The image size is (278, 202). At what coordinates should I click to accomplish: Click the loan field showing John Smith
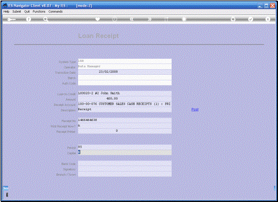125,93
